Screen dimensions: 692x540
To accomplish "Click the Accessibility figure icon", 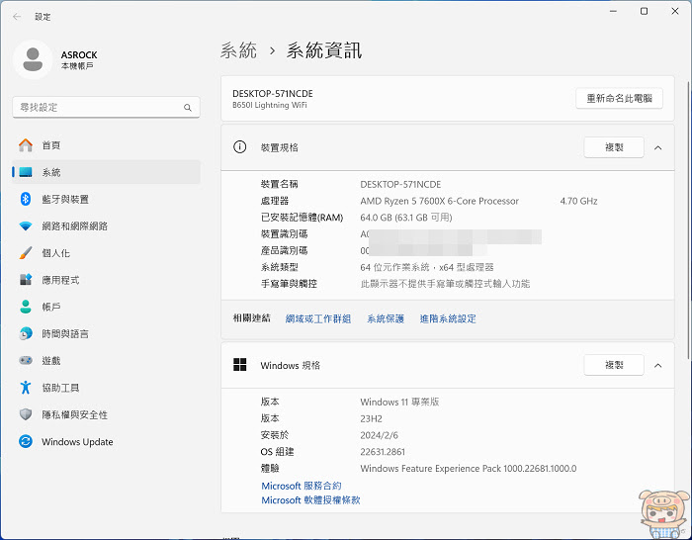I will 26,388.
